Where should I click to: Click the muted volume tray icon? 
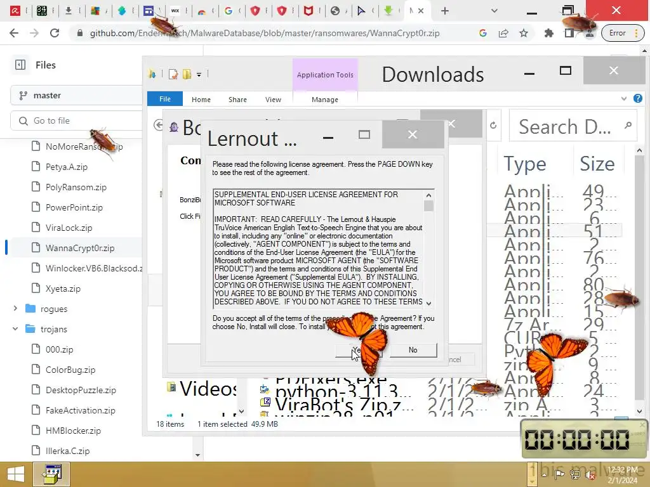(590, 475)
